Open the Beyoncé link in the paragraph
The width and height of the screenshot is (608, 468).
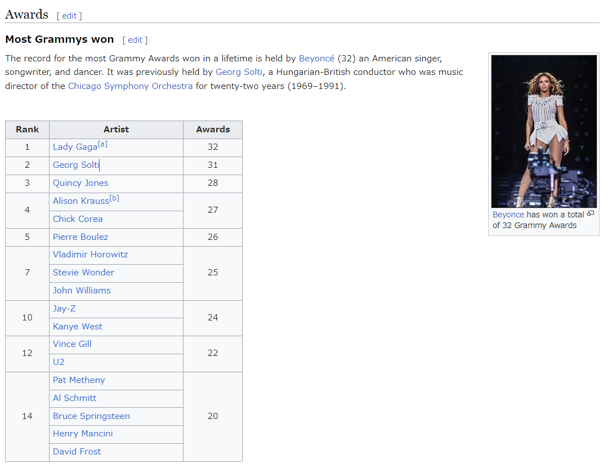tap(316, 59)
